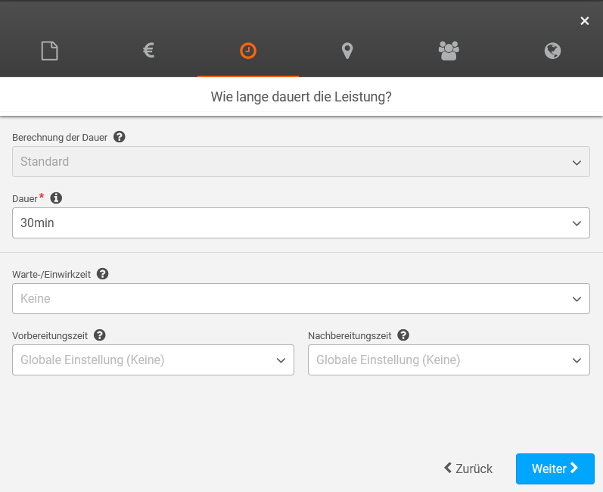This screenshot has width=603, height=492.
Task: Open the location pin step
Action: coord(347,51)
